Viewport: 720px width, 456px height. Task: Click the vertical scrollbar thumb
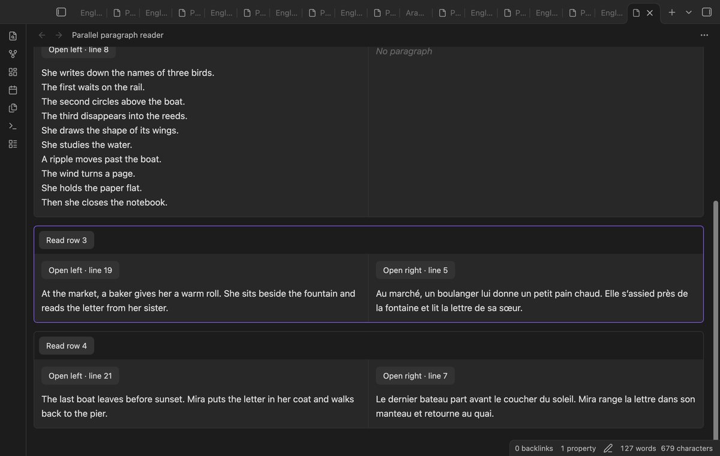coord(715,321)
